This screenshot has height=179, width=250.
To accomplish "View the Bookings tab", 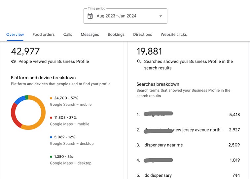I will pyautogui.click(x=116, y=34).
